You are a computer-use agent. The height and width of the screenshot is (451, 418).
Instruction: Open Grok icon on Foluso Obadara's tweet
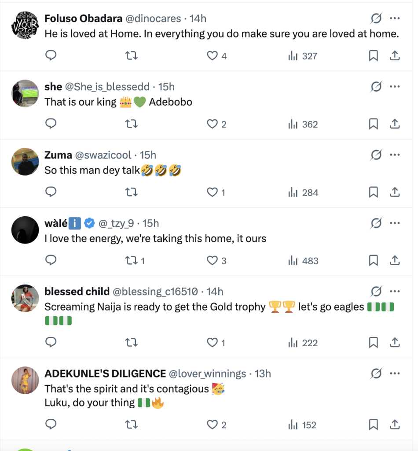pyautogui.click(x=376, y=18)
